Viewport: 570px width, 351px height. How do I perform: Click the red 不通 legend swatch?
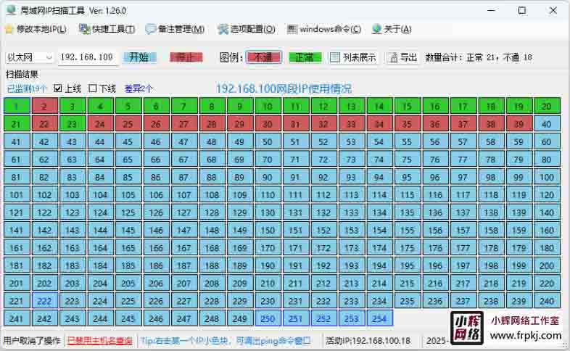pos(263,57)
